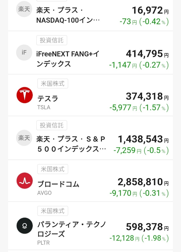
Task: Select the 投資信託 tag above 楽天・プラス・S&P500
Action: (x=52, y=125)
